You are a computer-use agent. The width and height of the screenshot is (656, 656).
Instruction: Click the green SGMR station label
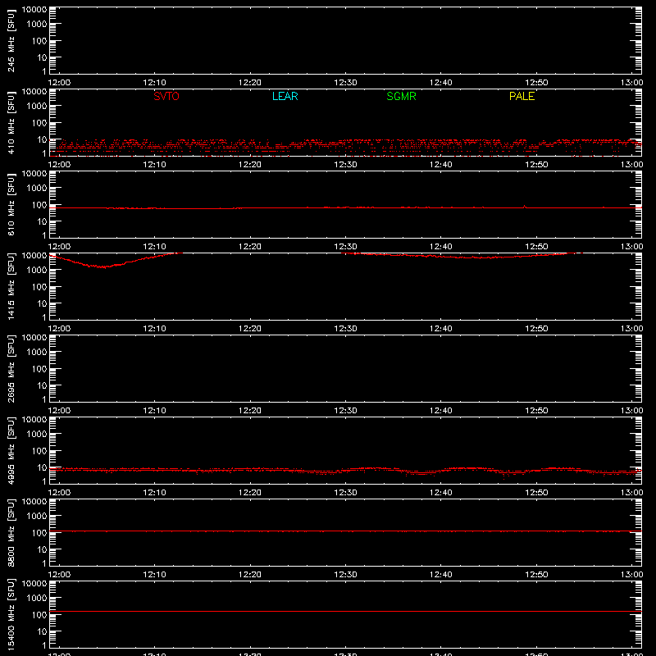(401, 96)
